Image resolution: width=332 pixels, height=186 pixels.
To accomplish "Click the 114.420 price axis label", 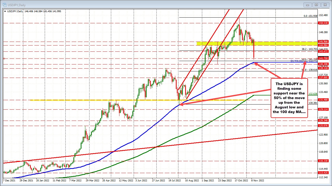I will [323, 169].
